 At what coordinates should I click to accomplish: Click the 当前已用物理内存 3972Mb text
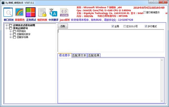112,16
